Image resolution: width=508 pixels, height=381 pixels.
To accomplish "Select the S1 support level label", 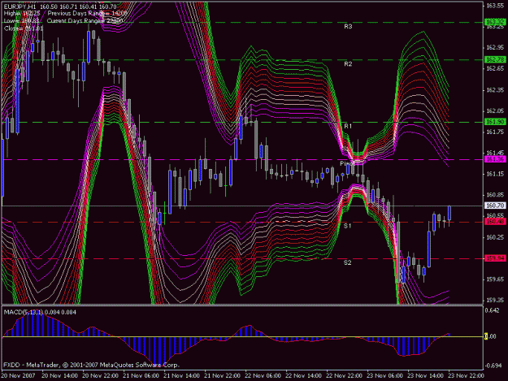I will [347, 226].
